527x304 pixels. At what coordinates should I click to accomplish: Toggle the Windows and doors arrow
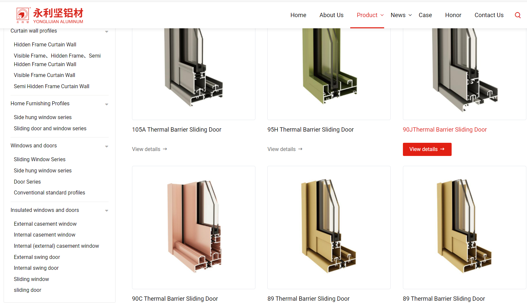107,146
